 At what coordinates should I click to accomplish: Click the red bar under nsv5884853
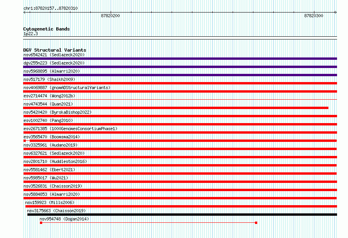180,198
